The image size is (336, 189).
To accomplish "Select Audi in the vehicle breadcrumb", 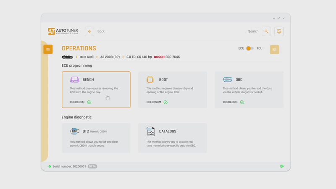I will click(87, 57).
